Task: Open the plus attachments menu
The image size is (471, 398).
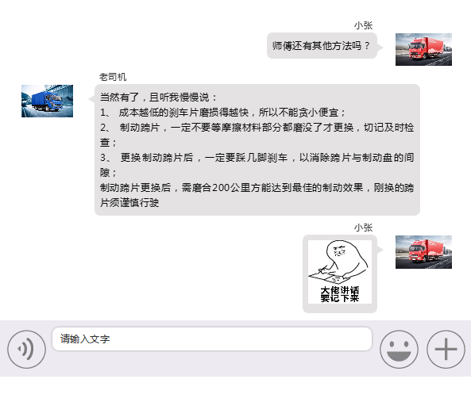Action: [446, 349]
